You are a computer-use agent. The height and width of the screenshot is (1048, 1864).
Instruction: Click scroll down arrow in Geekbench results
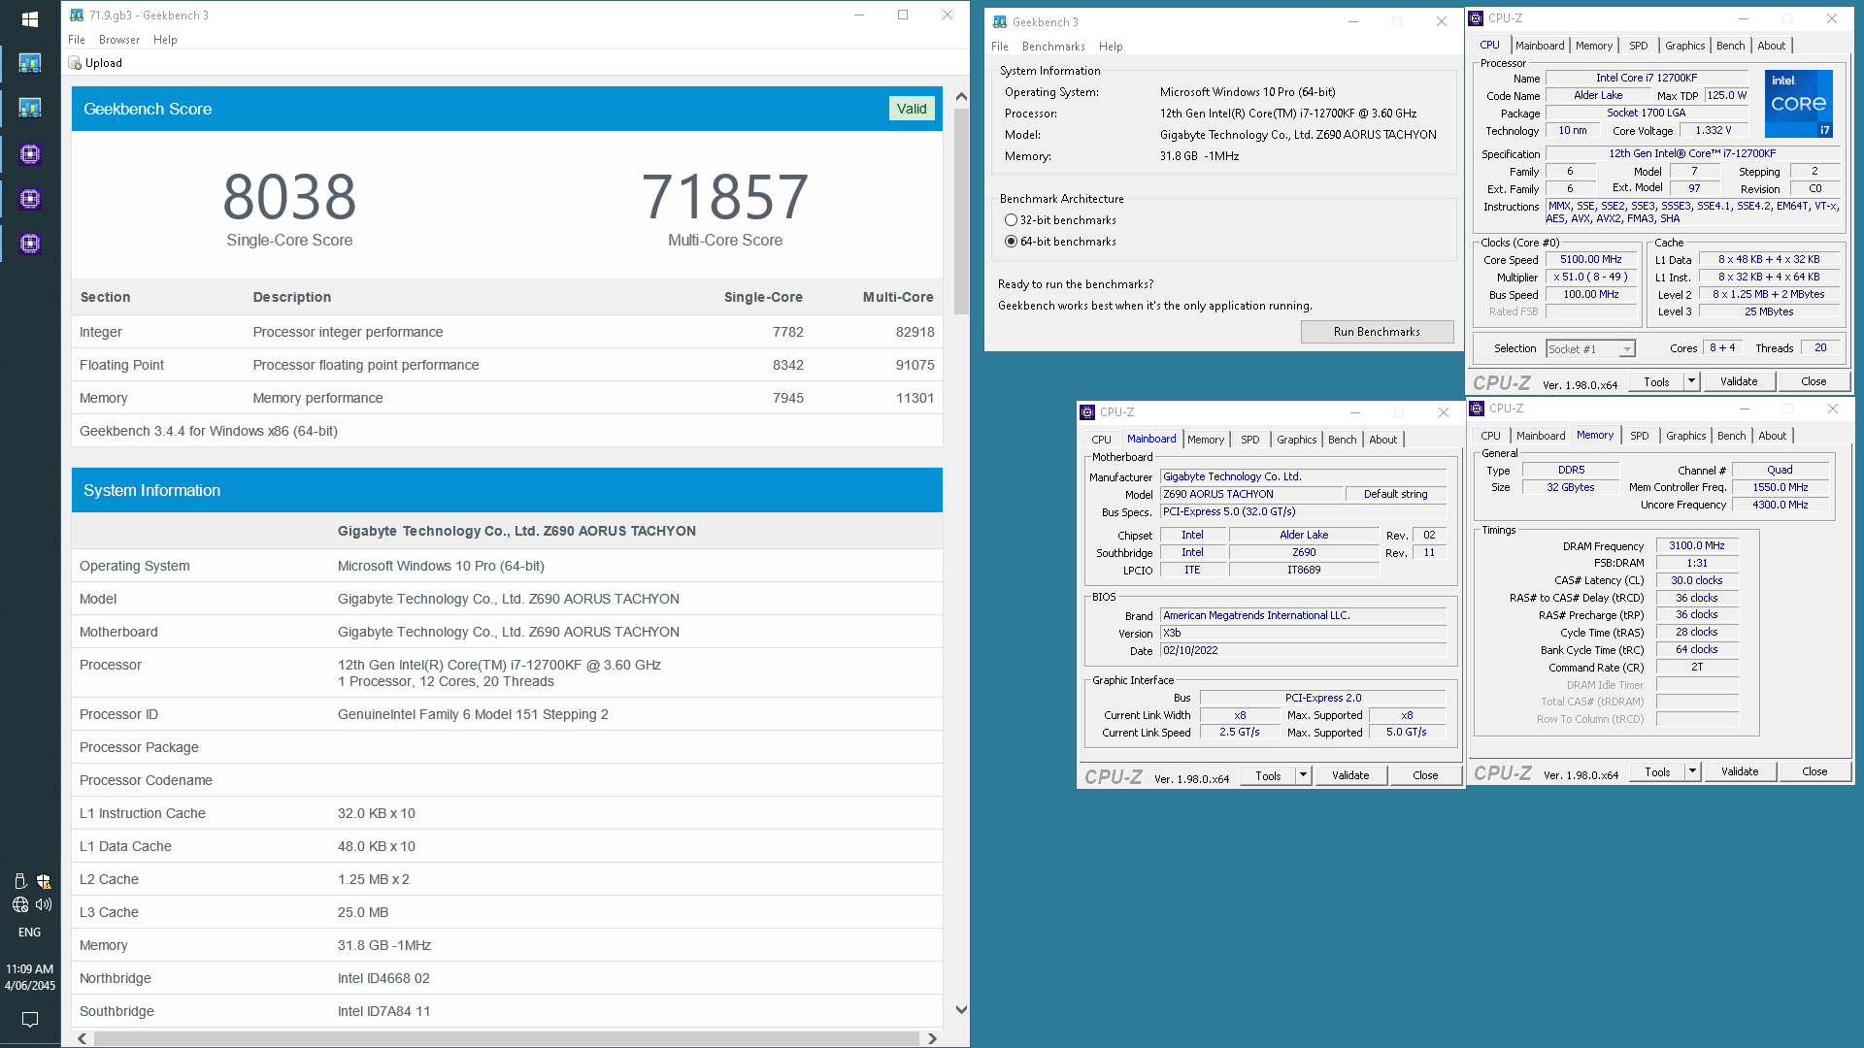point(961,1009)
